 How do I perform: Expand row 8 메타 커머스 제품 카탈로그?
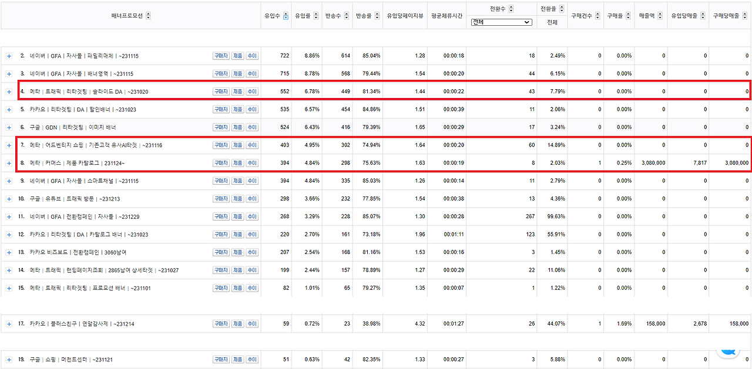pos(9,163)
